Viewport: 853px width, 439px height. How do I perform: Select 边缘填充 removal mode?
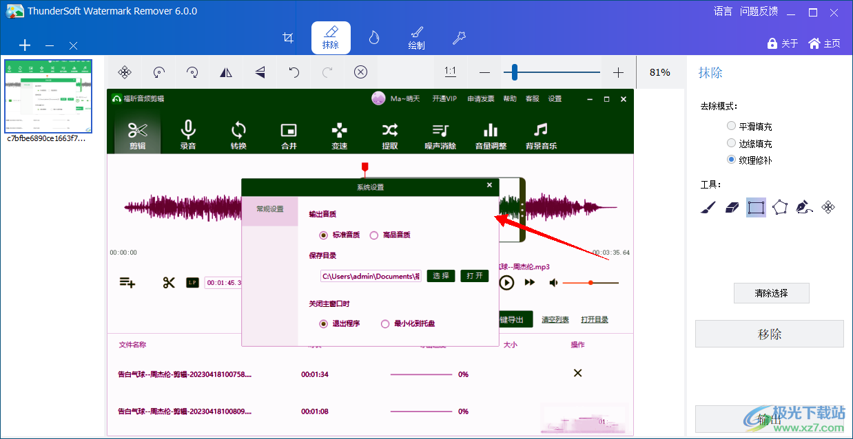click(731, 143)
